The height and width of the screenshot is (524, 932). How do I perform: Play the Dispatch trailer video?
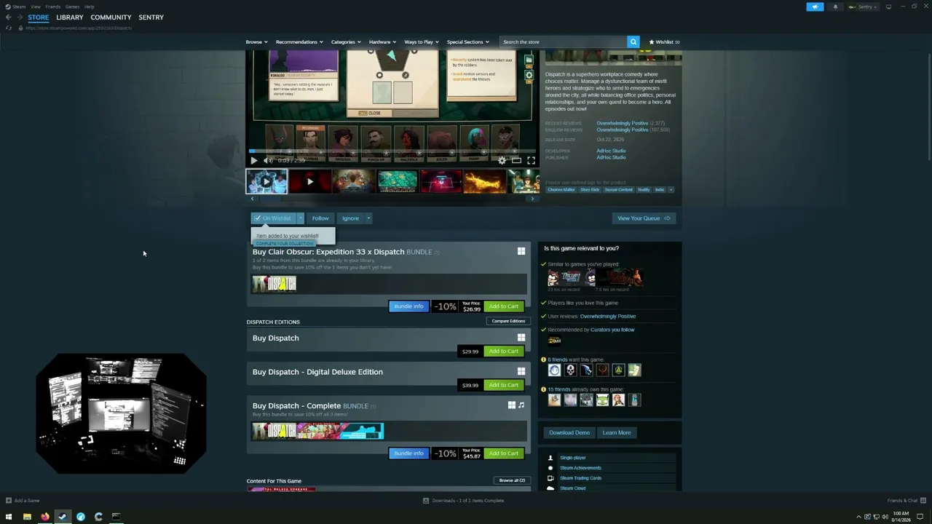click(x=253, y=161)
